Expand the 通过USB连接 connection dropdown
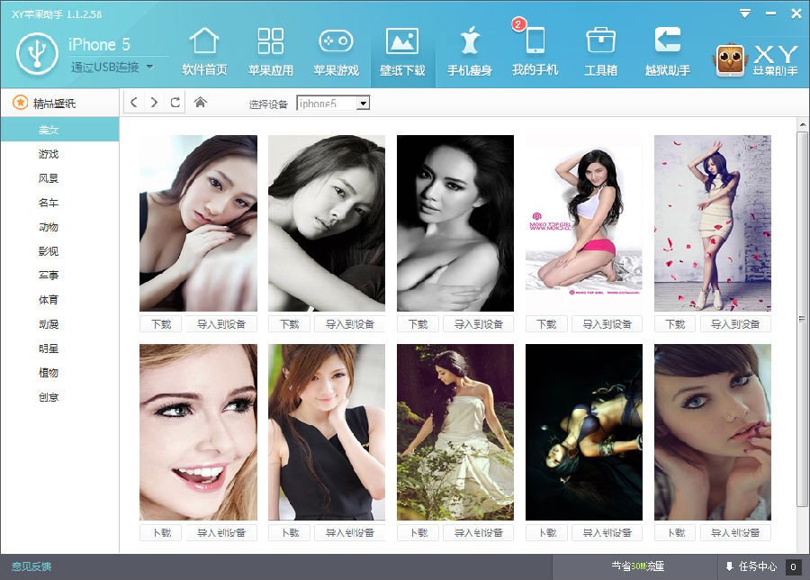The width and height of the screenshot is (810, 580). [x=149, y=67]
